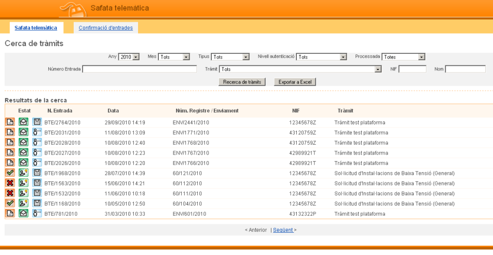Screen dimensions: 493x255
Task: Switch to the Confirmació d'entrades tab
Action: pyautogui.click(x=105, y=27)
